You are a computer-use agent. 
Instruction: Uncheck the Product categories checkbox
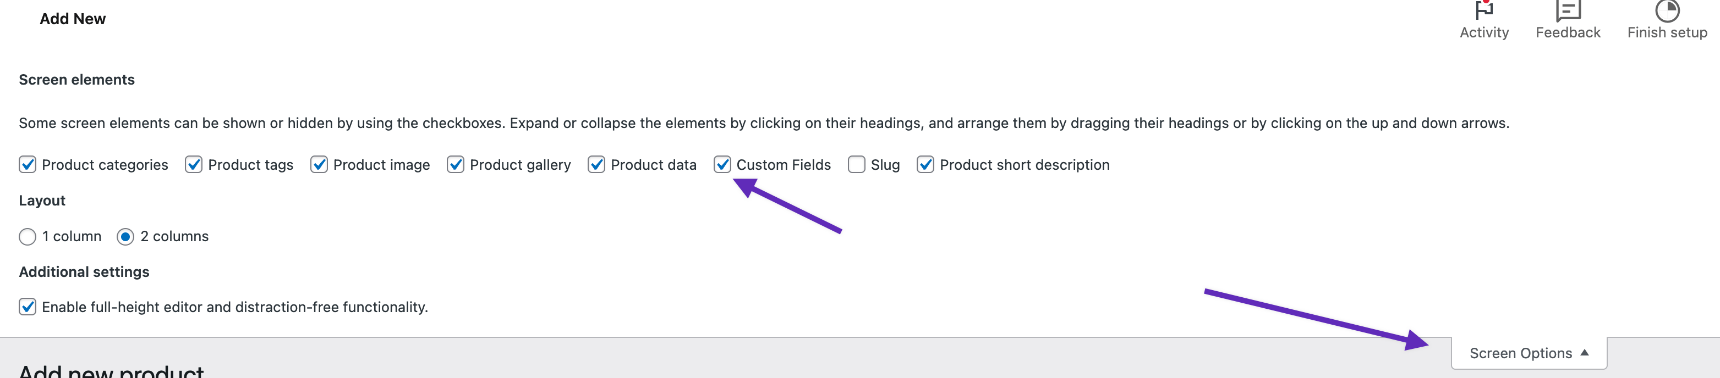click(x=27, y=164)
